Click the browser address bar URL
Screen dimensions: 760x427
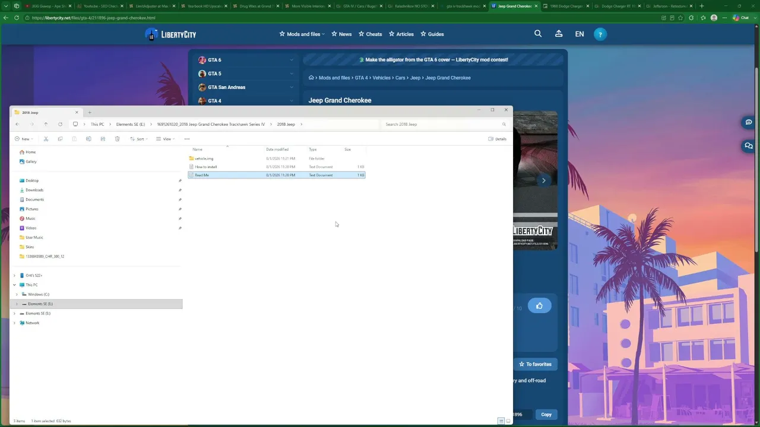93,18
